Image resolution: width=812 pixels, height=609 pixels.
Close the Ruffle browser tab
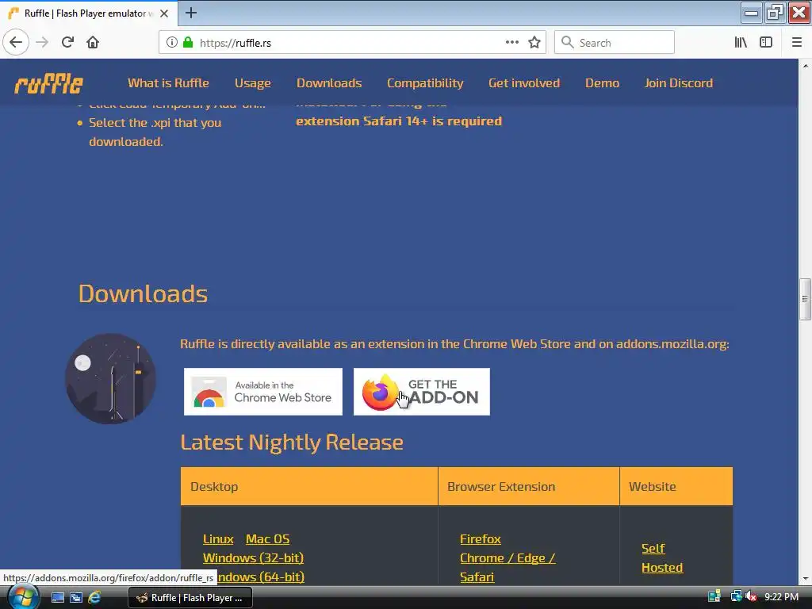(164, 13)
